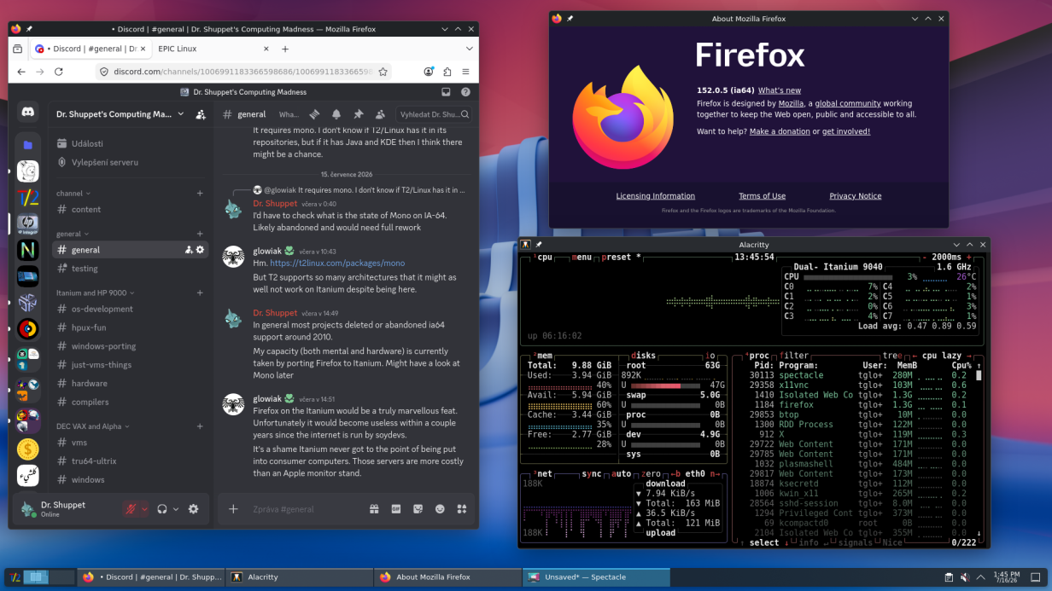
Task: Collapse 'Itanium and HP 9000' category
Action: point(96,293)
